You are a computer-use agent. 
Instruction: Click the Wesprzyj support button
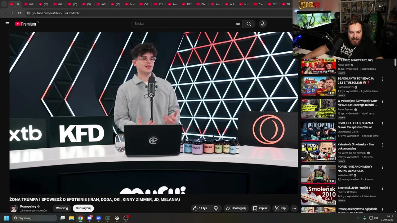click(62, 208)
